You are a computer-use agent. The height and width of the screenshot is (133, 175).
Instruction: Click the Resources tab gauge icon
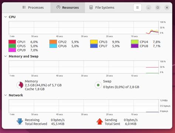[x=58, y=7]
